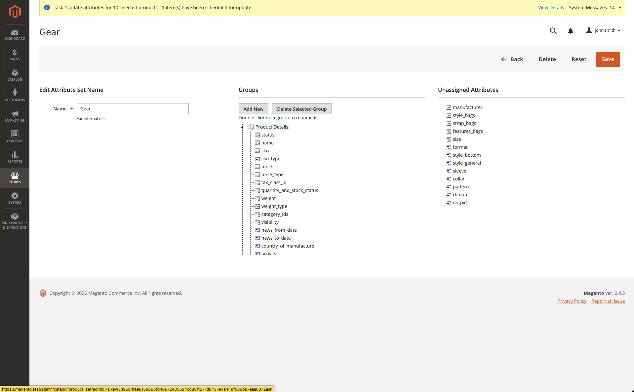Select the unassigned manufacturer attribute

(467, 107)
